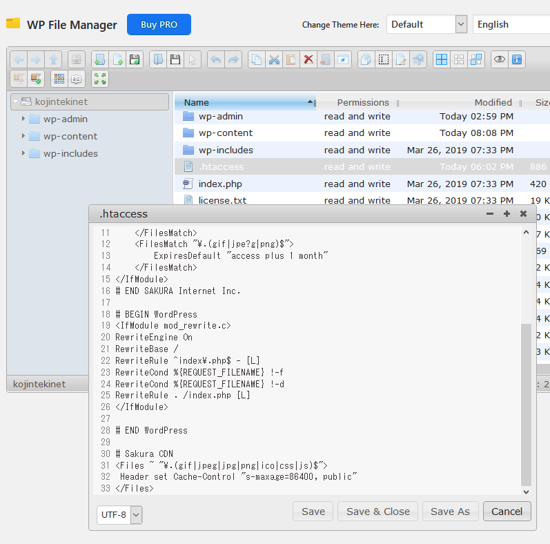Viewport: 550px width, 544px height.
Task: Create a new folder via toolbar icon
Action: (x=99, y=59)
